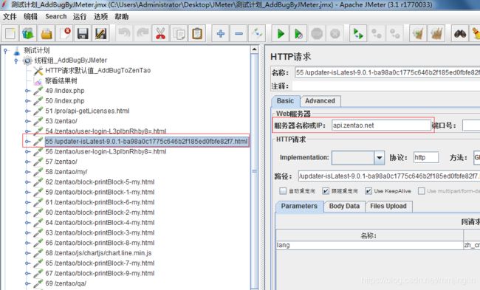Collapse the 测试计划 root node toggle

pos(5,50)
